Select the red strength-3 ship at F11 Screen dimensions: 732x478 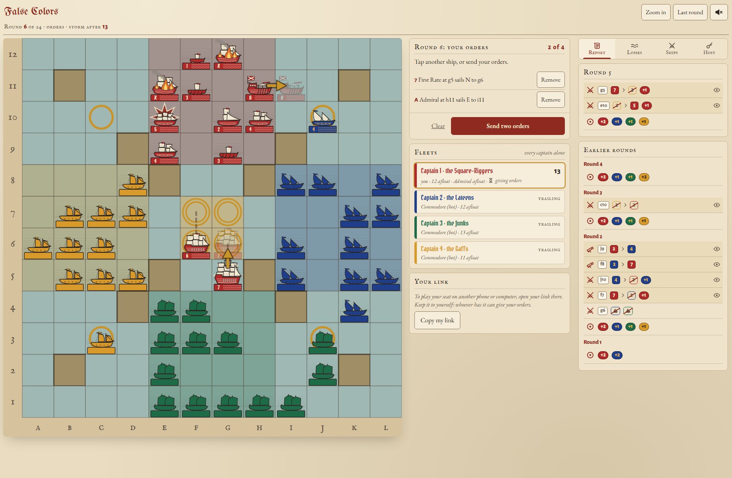pos(196,91)
